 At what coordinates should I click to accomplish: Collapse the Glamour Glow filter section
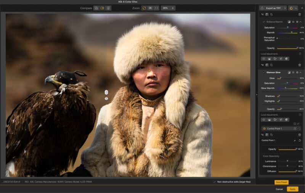click(x=301, y=72)
